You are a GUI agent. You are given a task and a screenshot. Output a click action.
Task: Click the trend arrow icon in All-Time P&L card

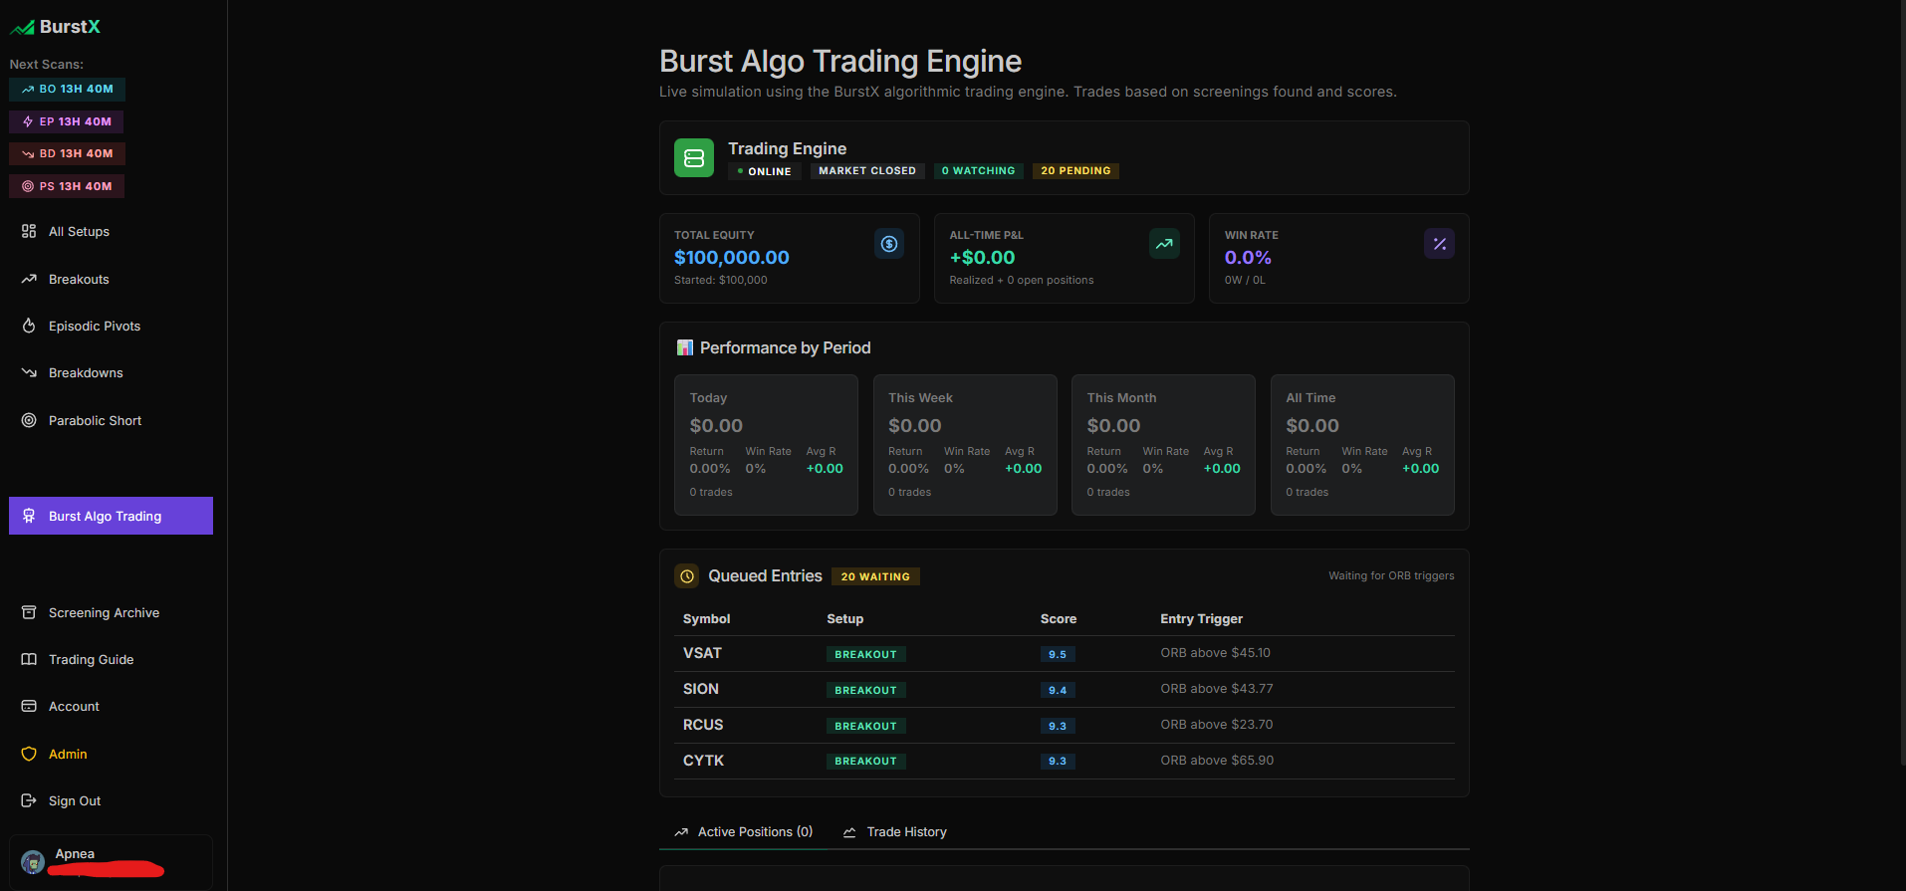(1164, 244)
